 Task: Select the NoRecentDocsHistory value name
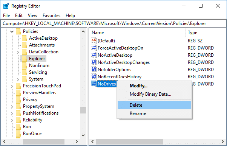pos(120,77)
